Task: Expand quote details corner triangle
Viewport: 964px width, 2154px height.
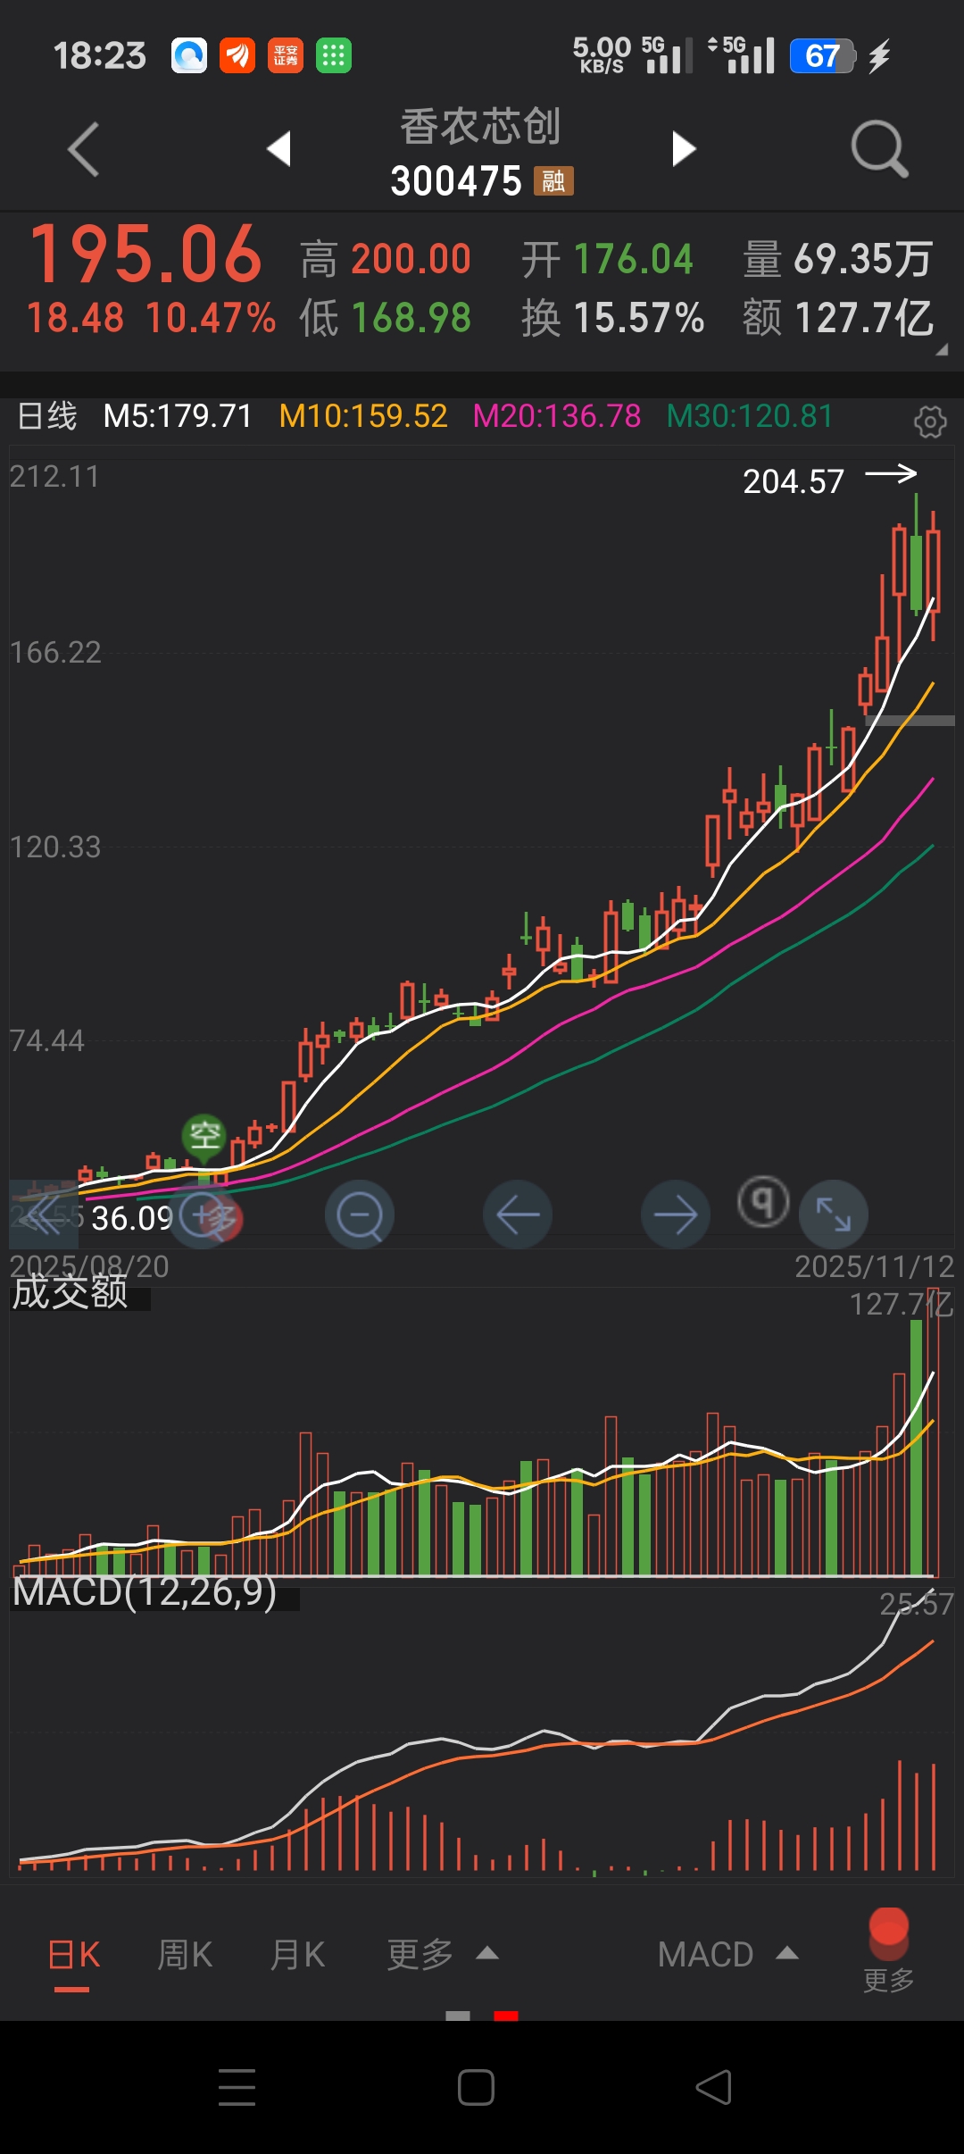Action: 941,351
